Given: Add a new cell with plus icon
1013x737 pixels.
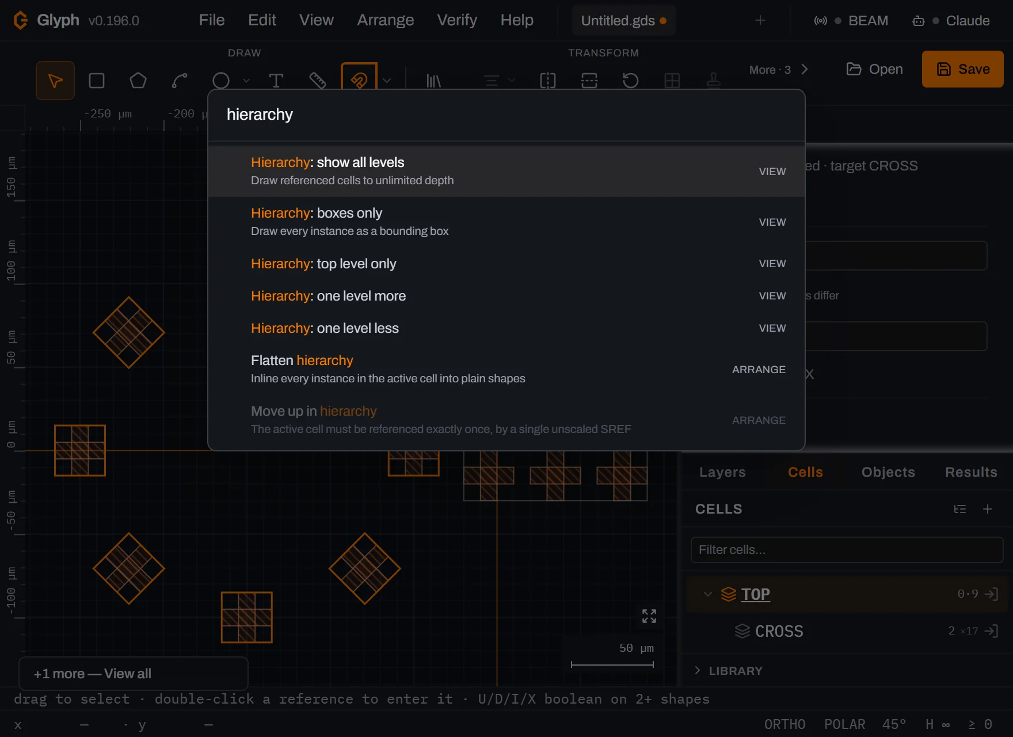Looking at the screenshot, I should 988,509.
